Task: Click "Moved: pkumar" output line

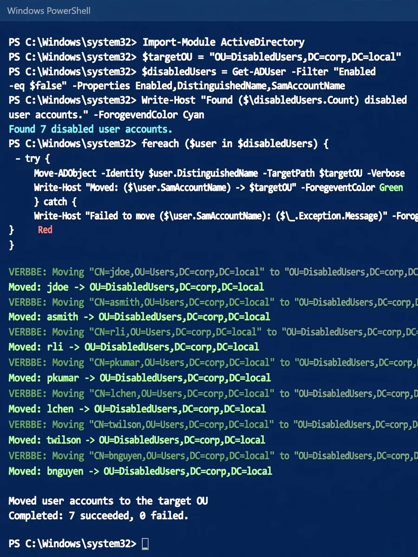Action: [x=139, y=378]
